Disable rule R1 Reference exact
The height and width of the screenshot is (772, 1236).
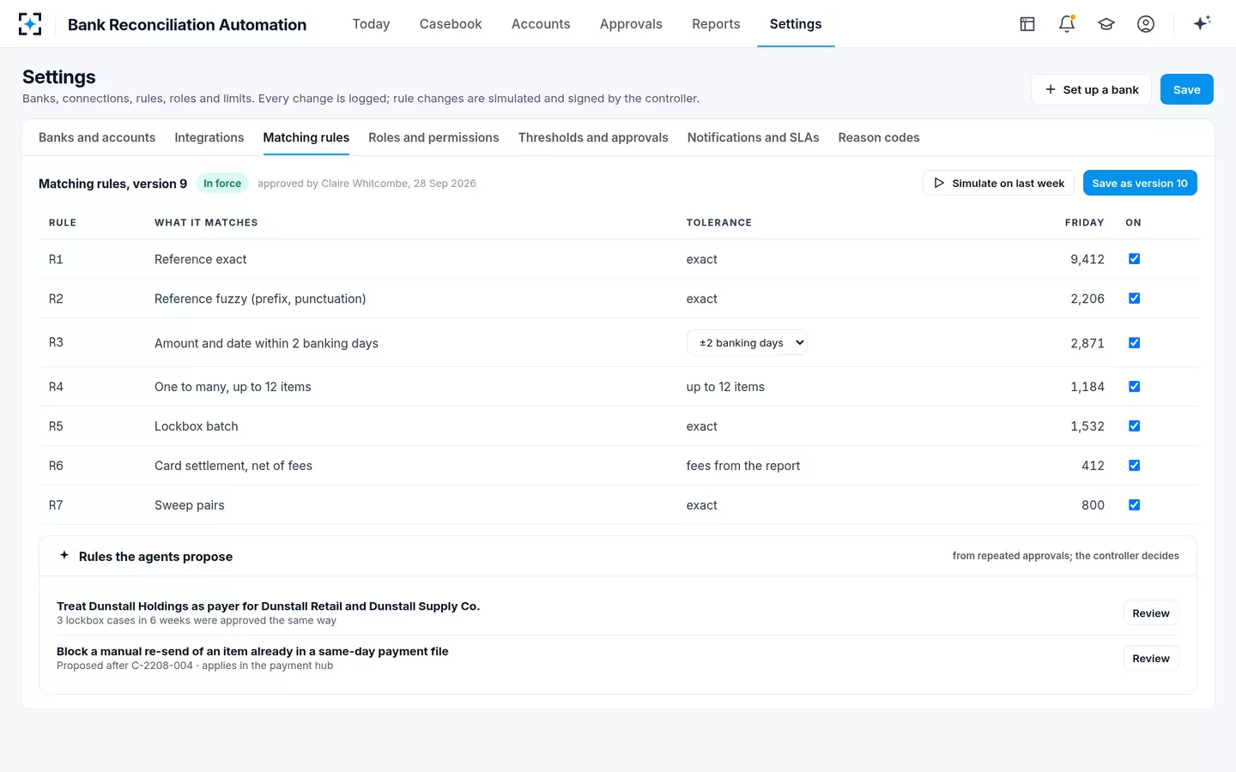1134,259
